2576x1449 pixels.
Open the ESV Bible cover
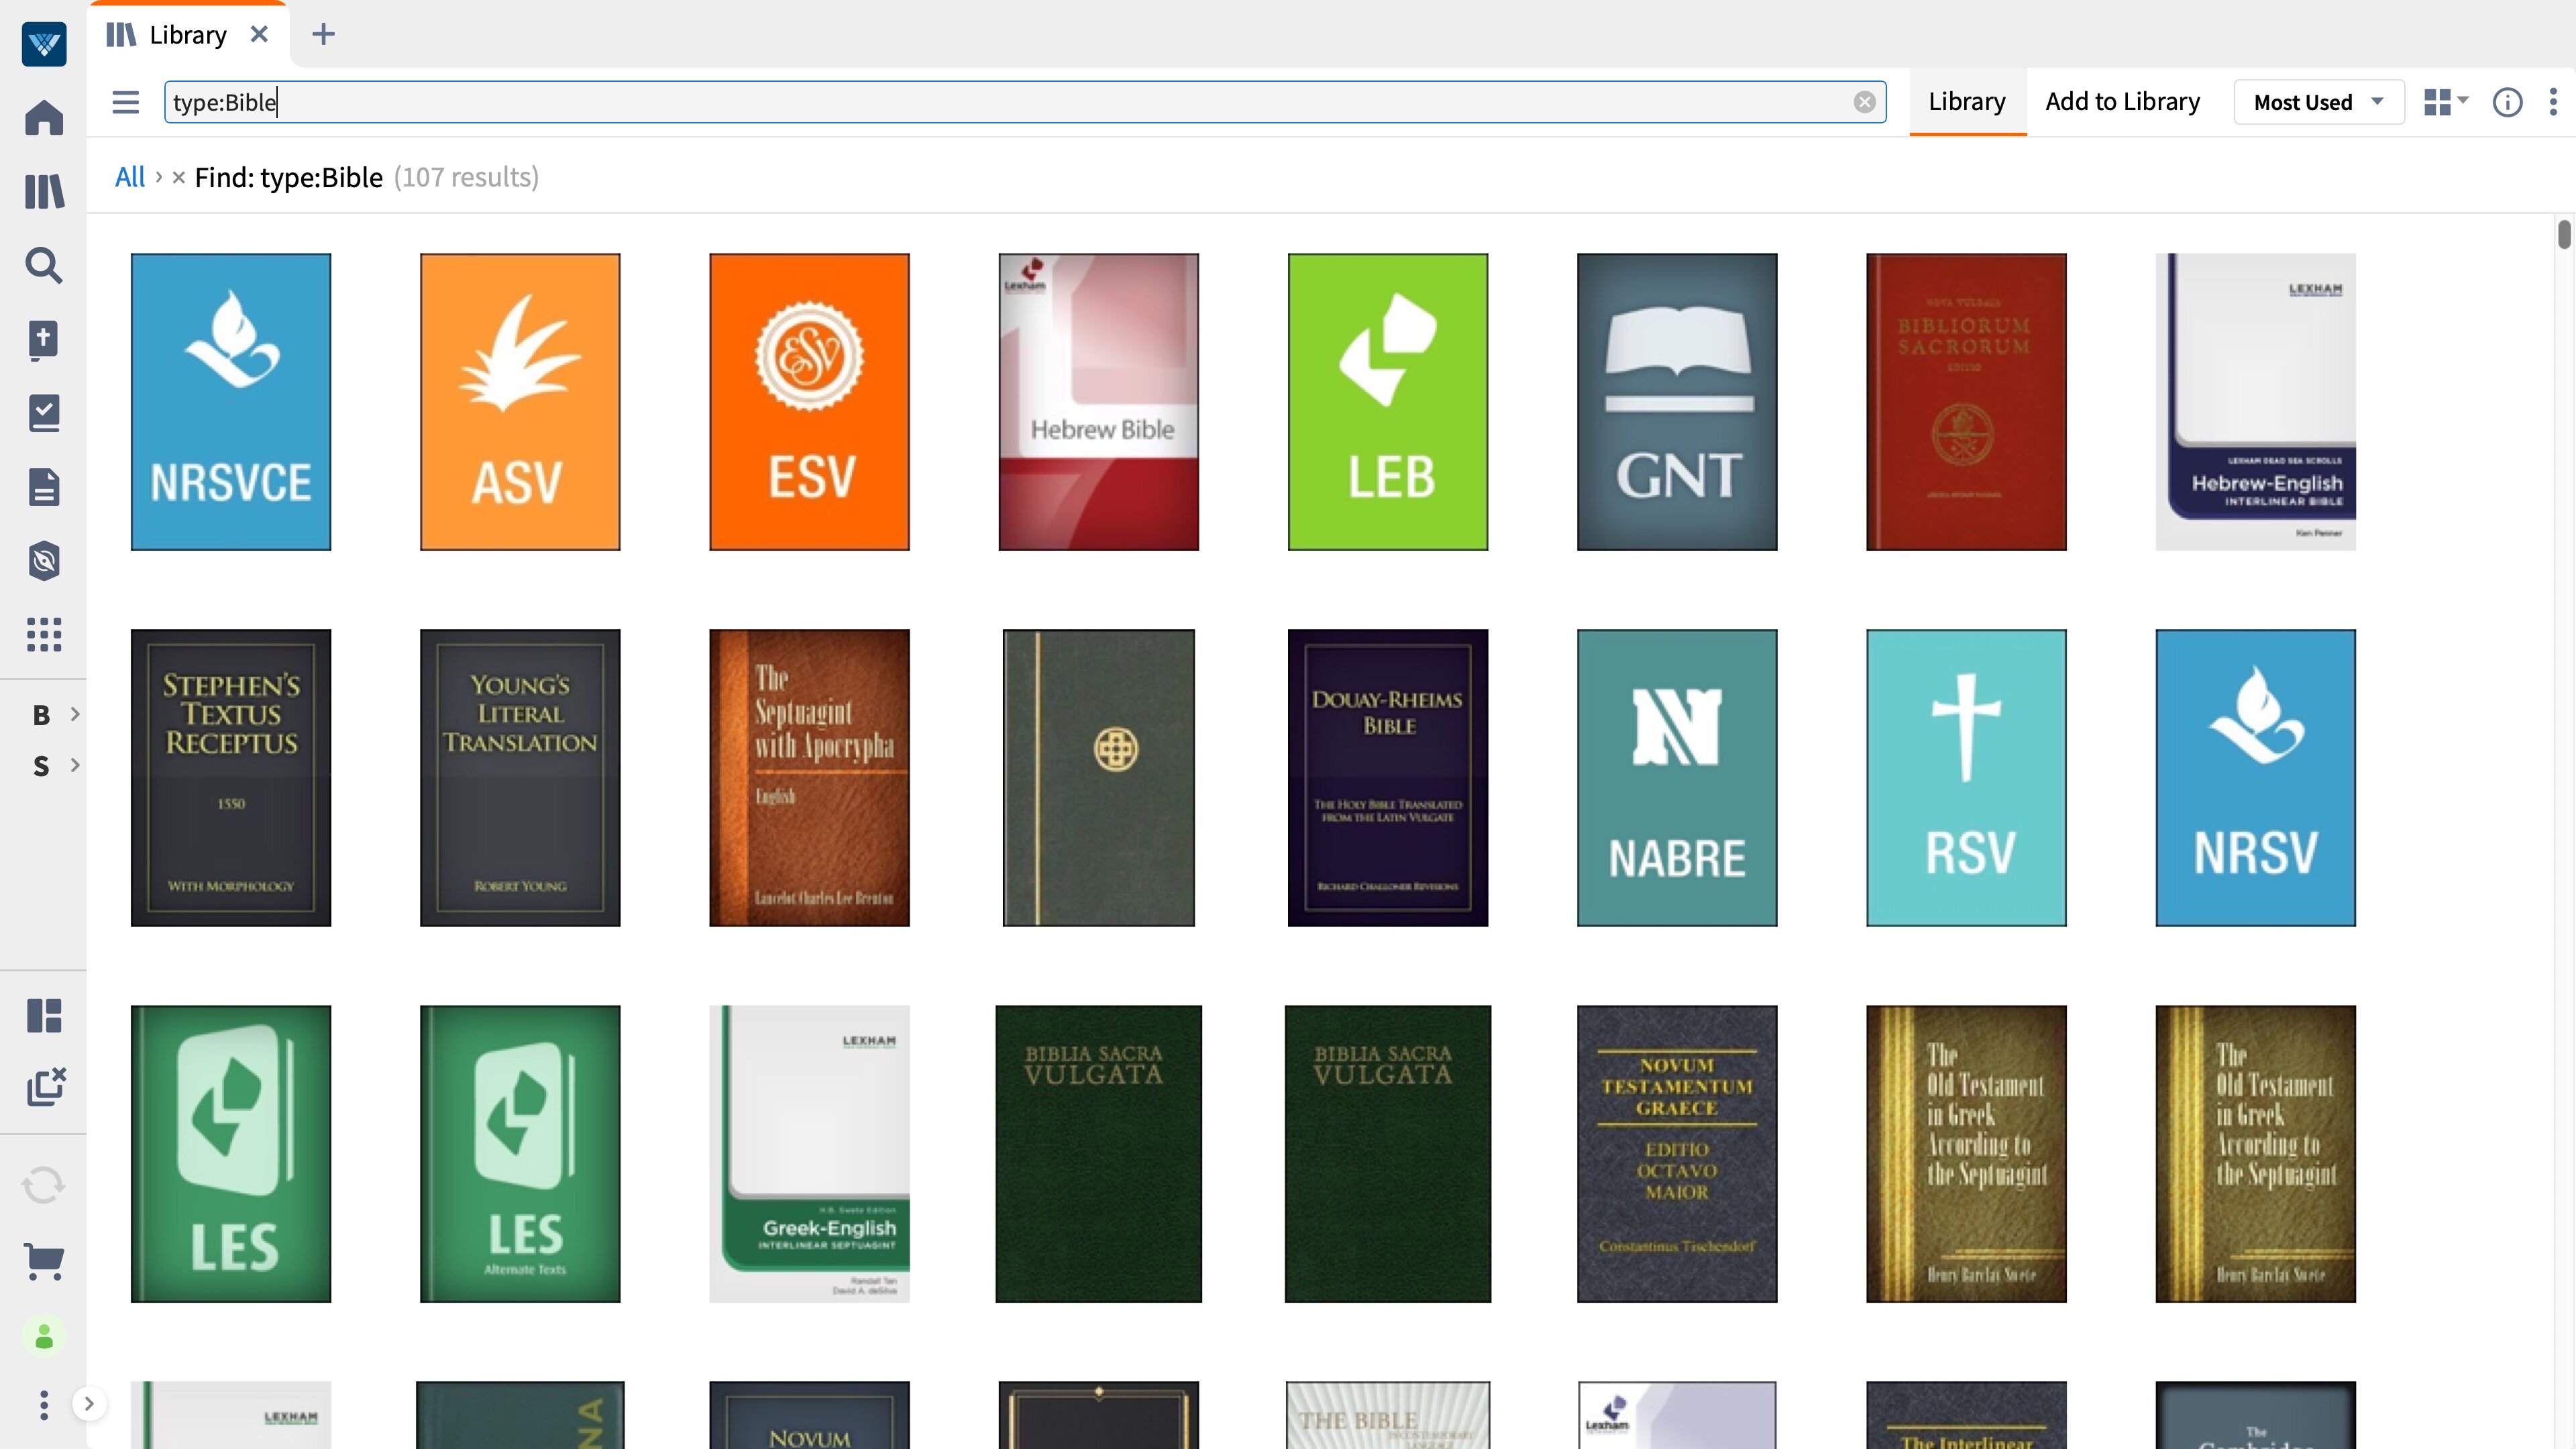tap(809, 401)
